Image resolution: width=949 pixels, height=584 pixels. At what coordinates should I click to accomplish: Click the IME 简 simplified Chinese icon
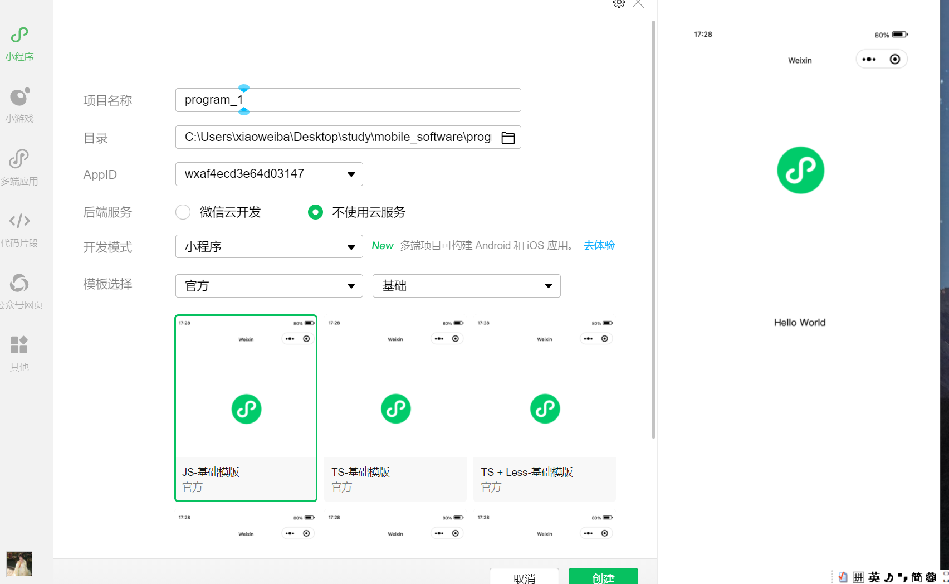pos(917,577)
